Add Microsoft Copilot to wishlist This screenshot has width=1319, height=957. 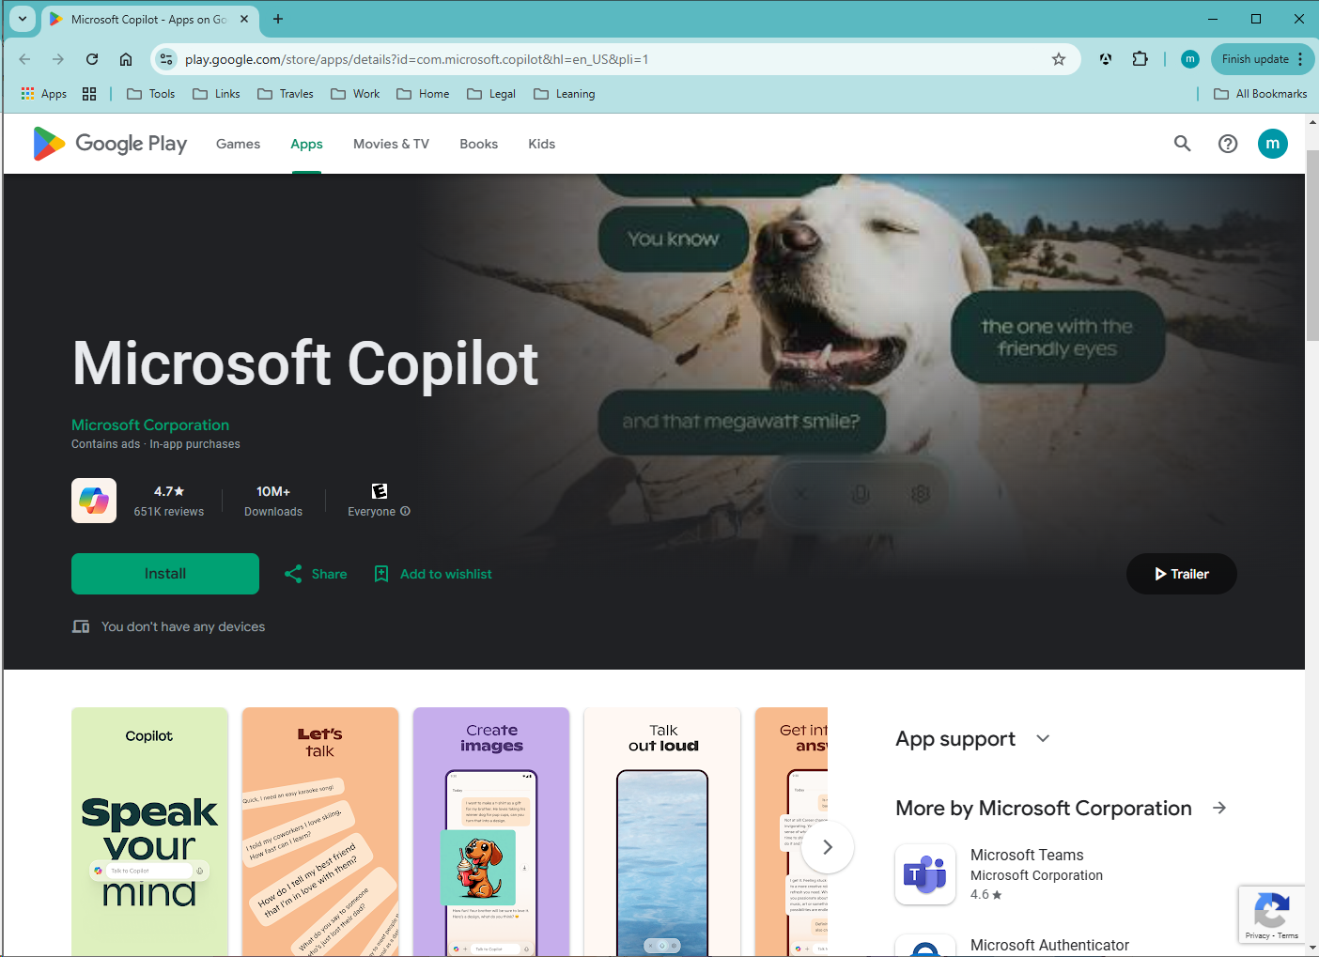pos(433,574)
